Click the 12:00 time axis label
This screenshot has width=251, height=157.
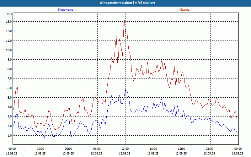click(x=125, y=149)
